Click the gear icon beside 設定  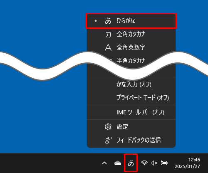[x=108, y=127]
